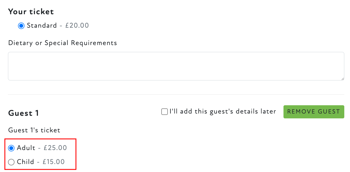Click the "Standard" ticket label text
This screenshot has width=350, height=172.
coord(42,26)
